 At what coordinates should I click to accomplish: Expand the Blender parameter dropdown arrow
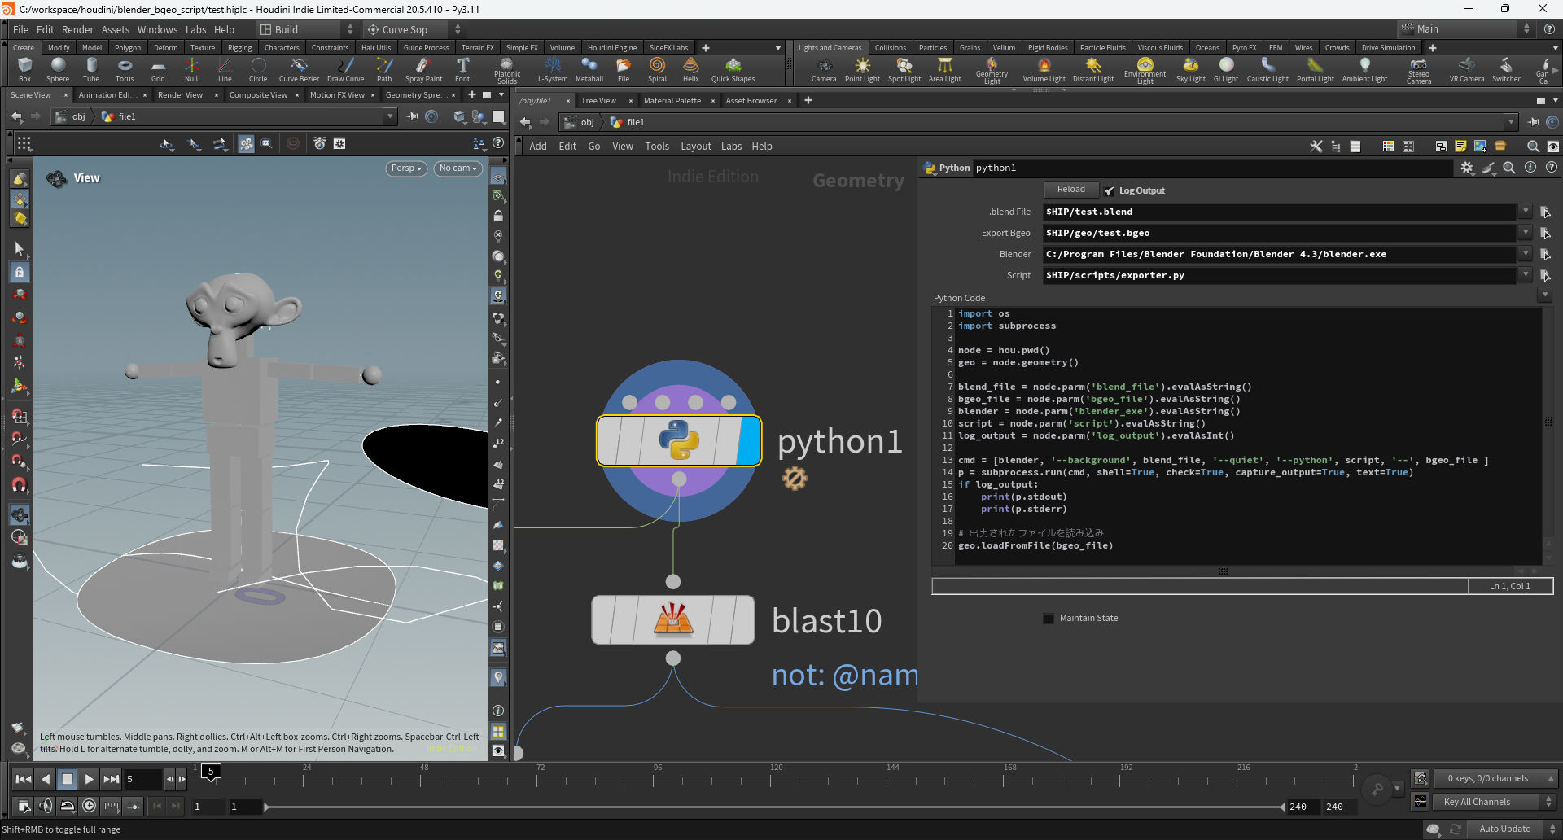coord(1524,253)
